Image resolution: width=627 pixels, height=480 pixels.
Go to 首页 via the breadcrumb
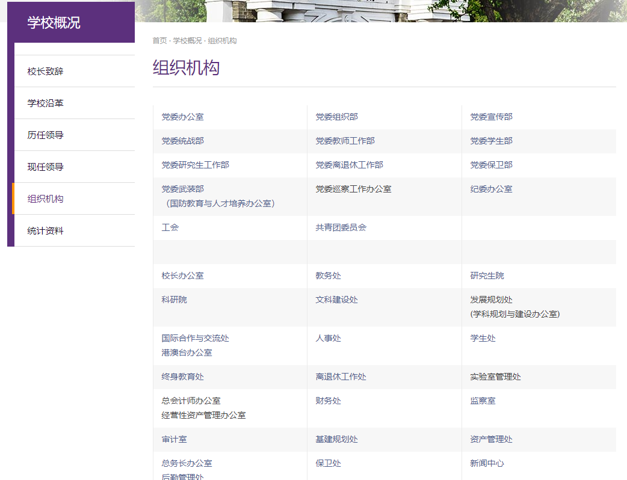[x=158, y=42]
